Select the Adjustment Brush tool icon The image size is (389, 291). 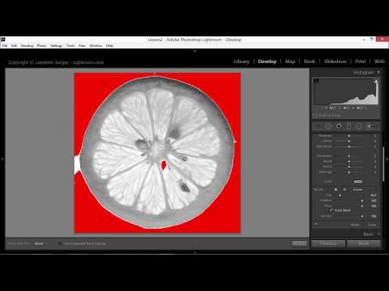tap(371, 126)
